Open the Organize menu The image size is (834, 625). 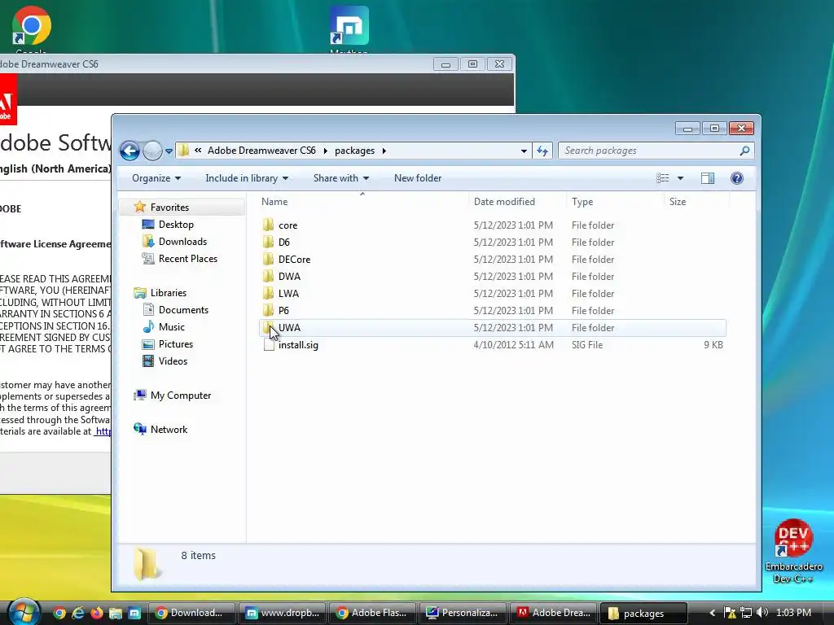click(156, 178)
